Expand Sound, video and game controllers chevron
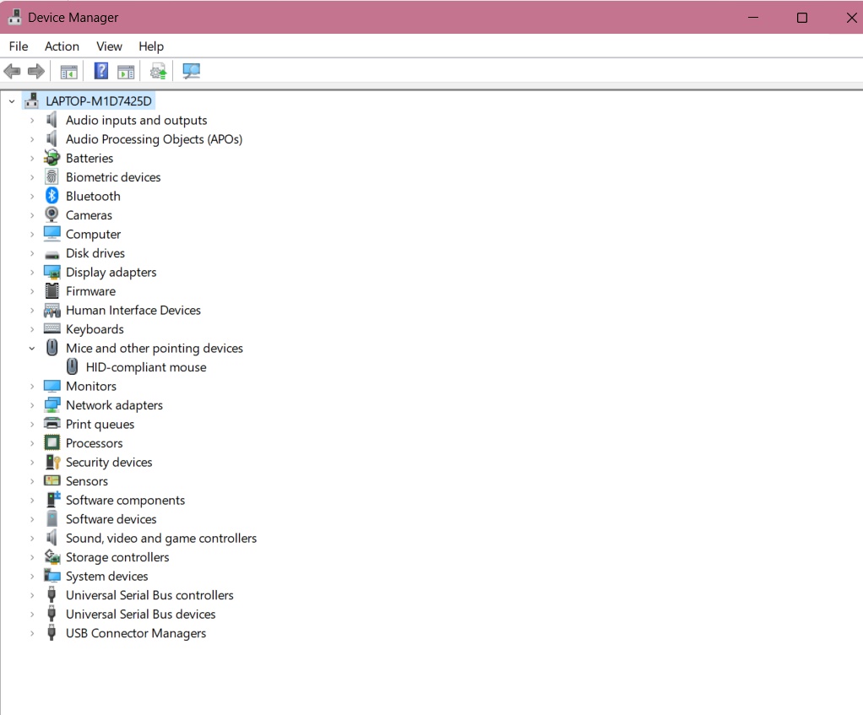The image size is (863, 715). [x=32, y=538]
